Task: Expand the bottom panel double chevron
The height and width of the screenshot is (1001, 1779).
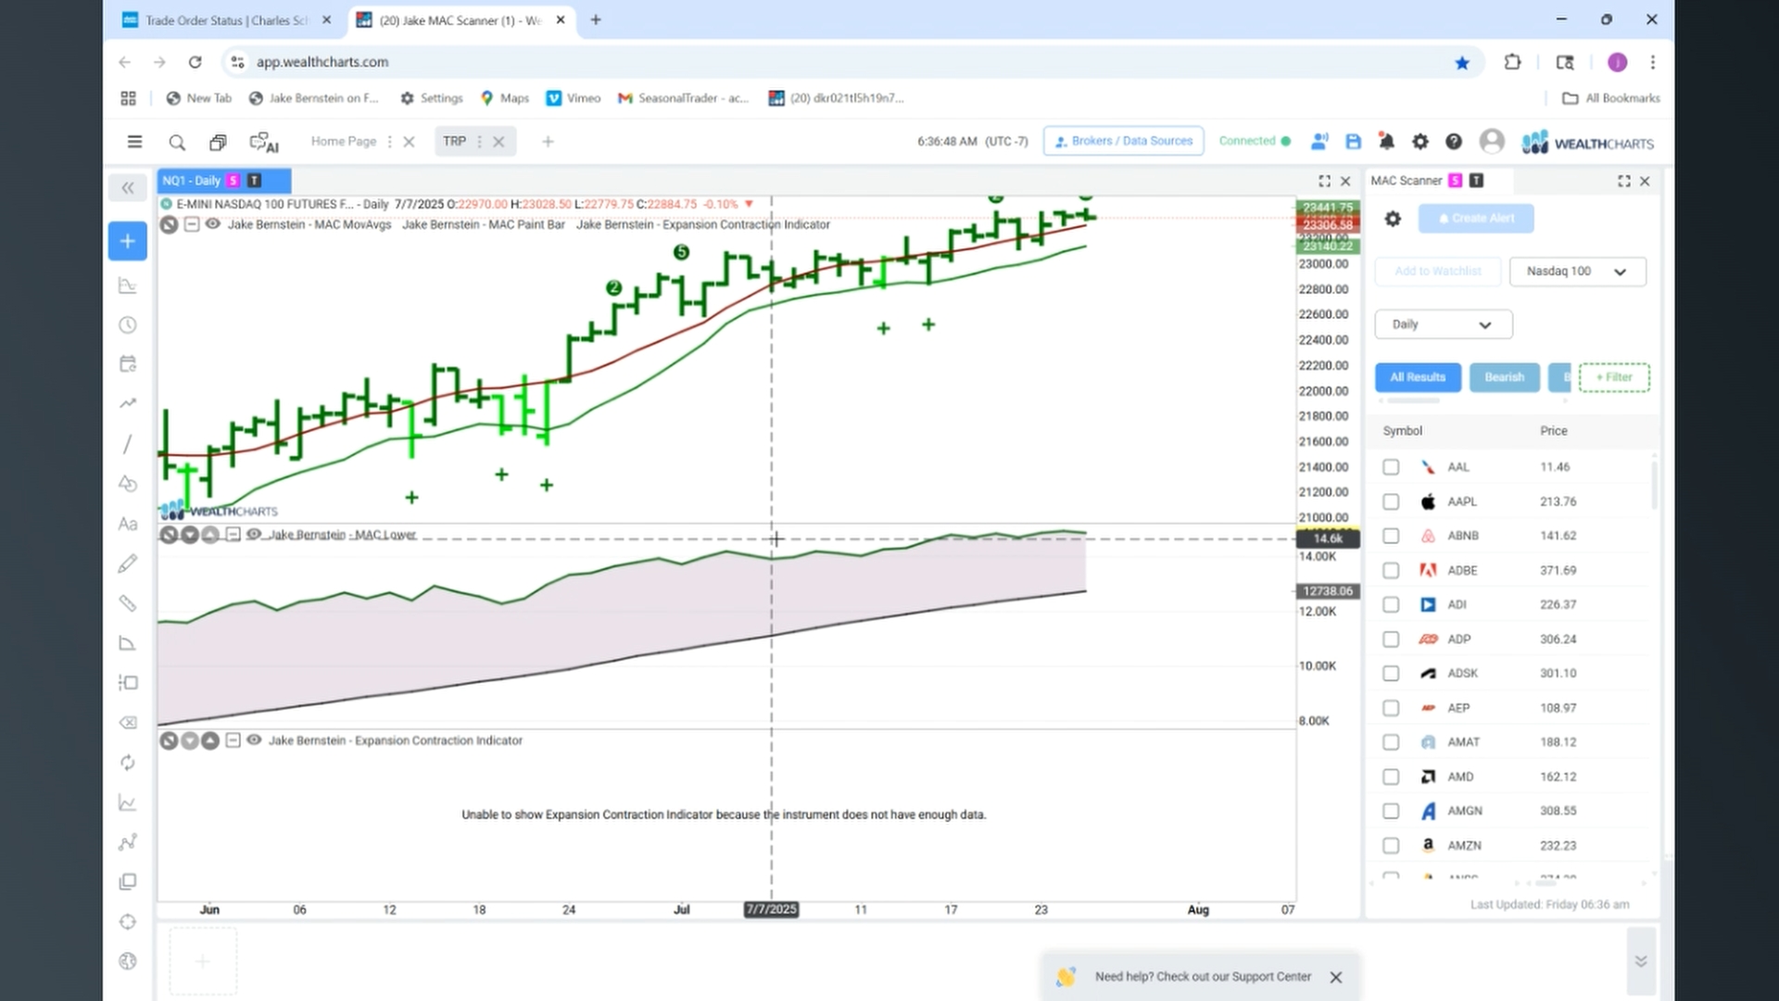Action: 1641,961
